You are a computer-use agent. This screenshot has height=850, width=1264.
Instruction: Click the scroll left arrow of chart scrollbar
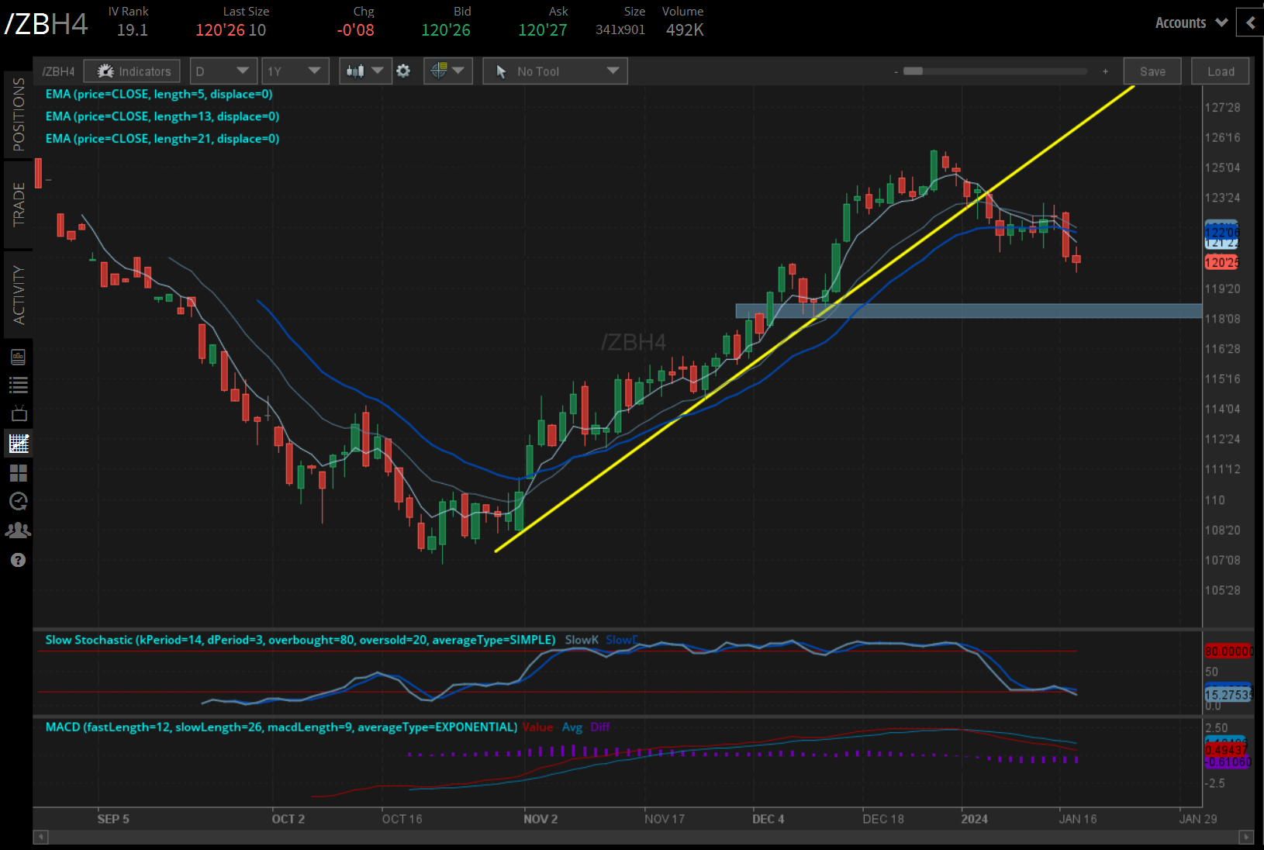point(41,837)
